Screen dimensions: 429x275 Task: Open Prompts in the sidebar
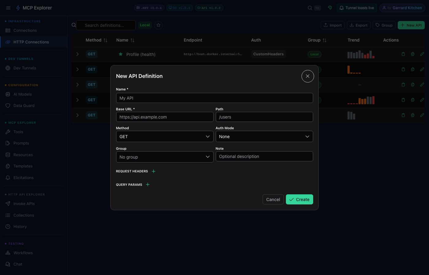click(x=34, y=143)
